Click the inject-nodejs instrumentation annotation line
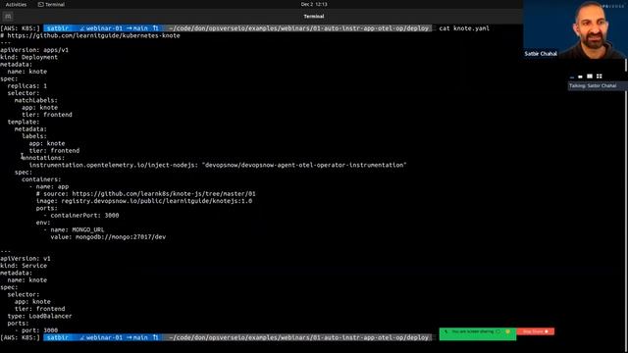 [x=218, y=165]
